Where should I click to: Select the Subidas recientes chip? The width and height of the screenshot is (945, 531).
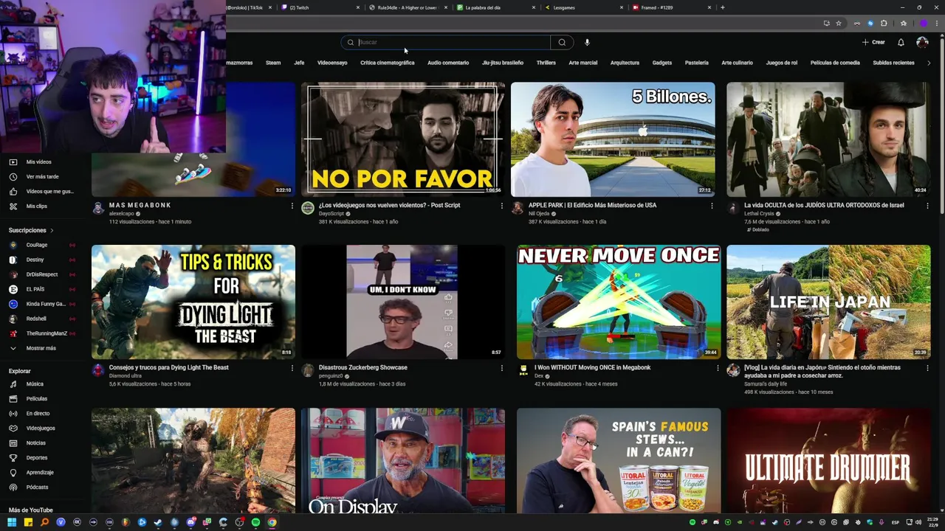tap(893, 63)
